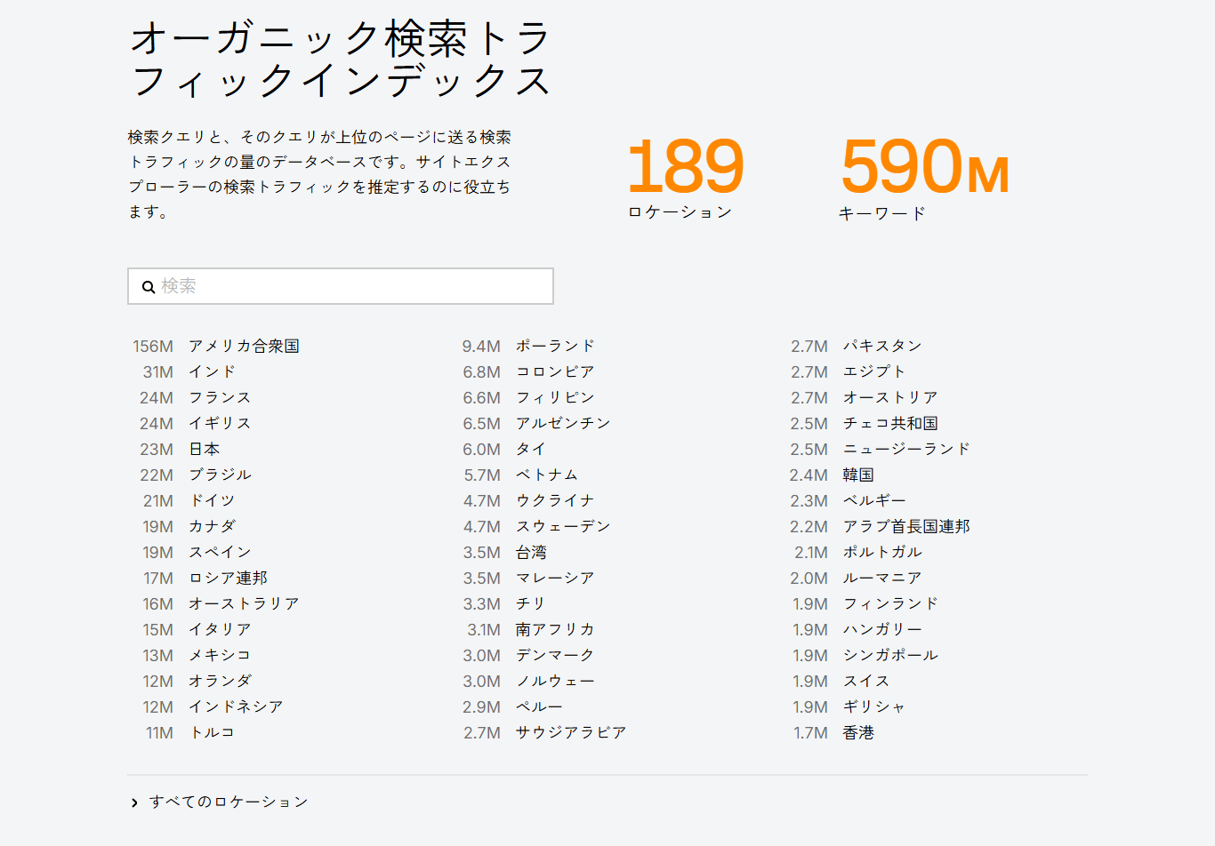Select ブラジル from the list
1215x846 pixels.
[220, 475]
